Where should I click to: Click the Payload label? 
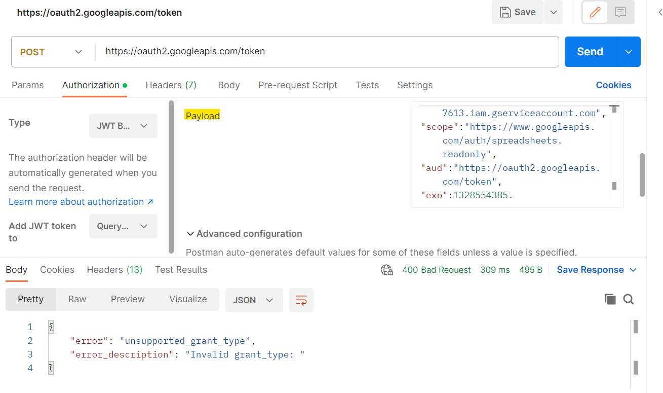click(x=203, y=116)
